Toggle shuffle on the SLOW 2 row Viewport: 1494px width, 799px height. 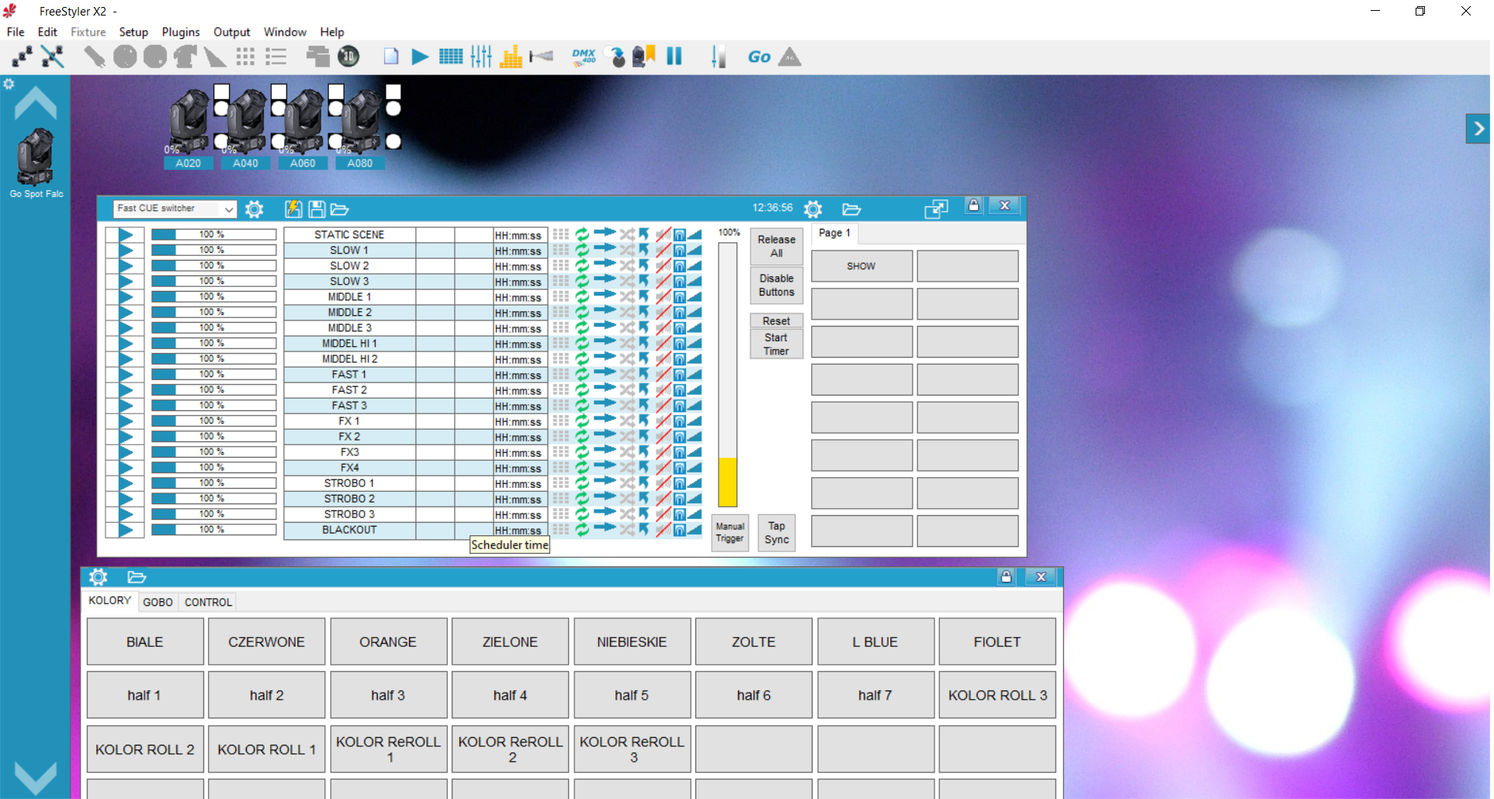click(626, 265)
